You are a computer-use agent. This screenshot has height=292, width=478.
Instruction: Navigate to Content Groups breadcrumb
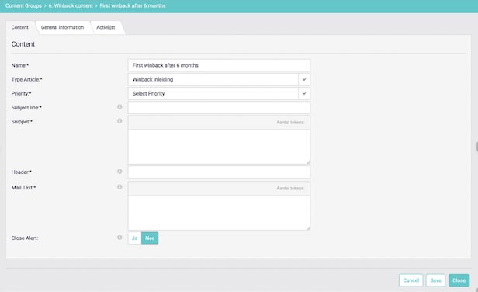[23, 5]
